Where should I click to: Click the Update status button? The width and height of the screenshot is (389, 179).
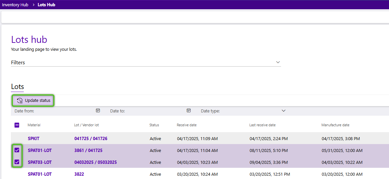tap(33, 101)
